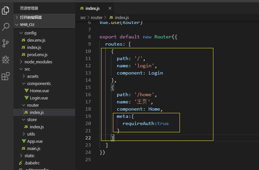The image size is (259, 170).
Task: Collapse the components folder
Action: (44, 84)
